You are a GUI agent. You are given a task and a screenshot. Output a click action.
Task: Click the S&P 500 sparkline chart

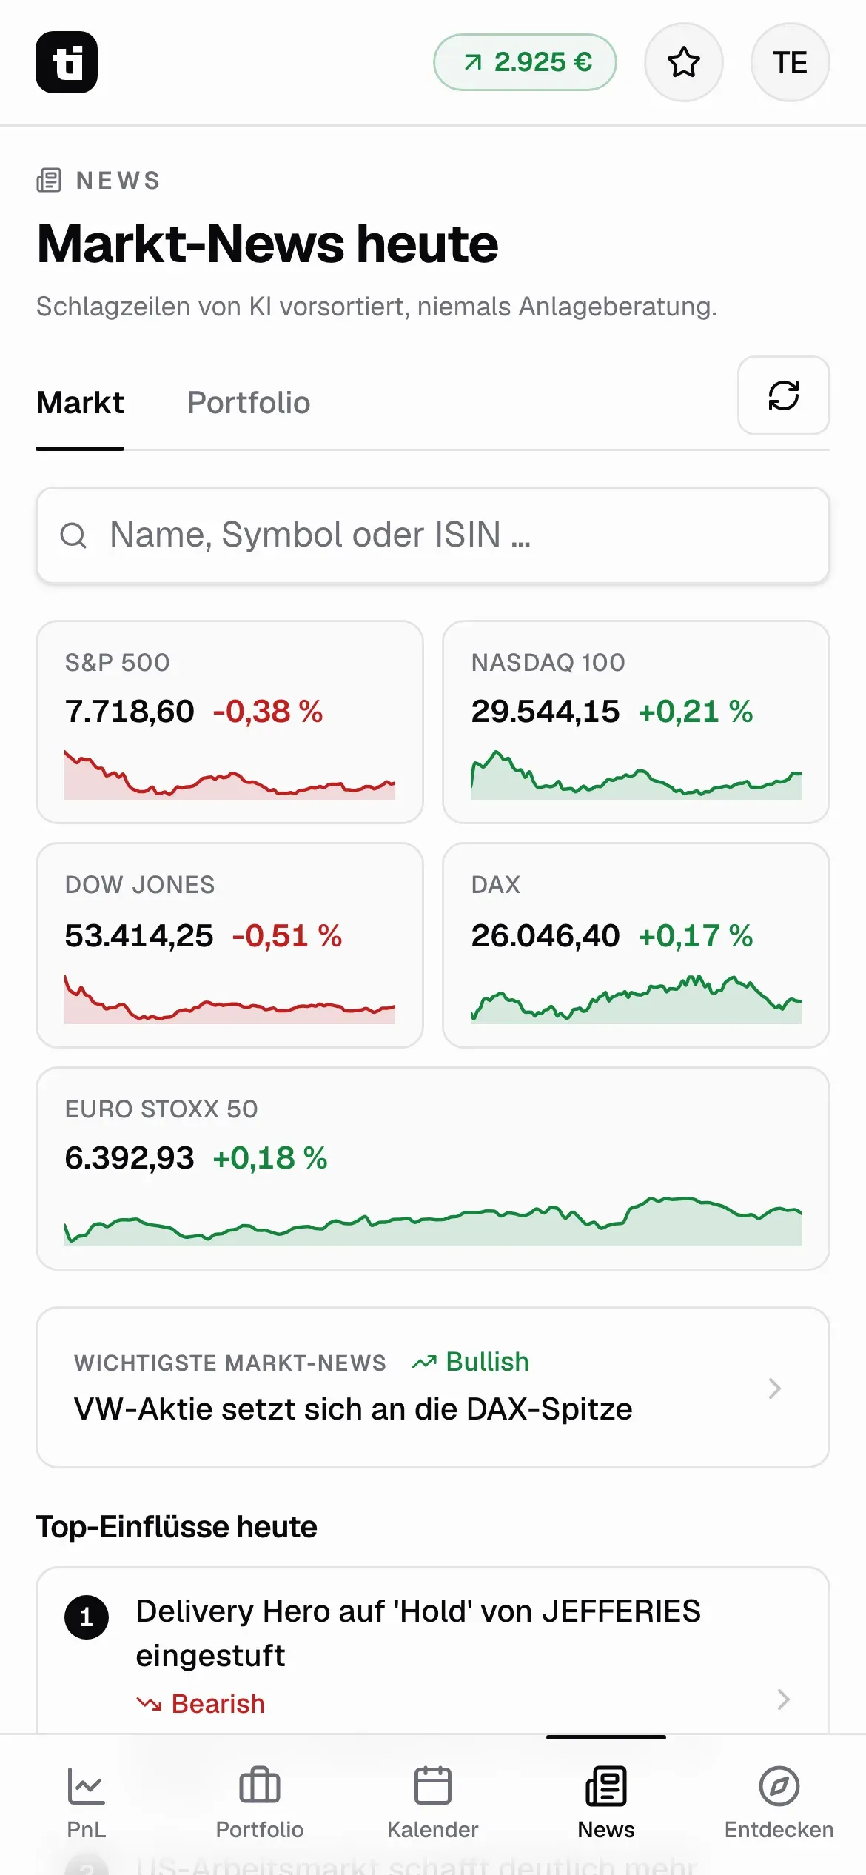230,775
